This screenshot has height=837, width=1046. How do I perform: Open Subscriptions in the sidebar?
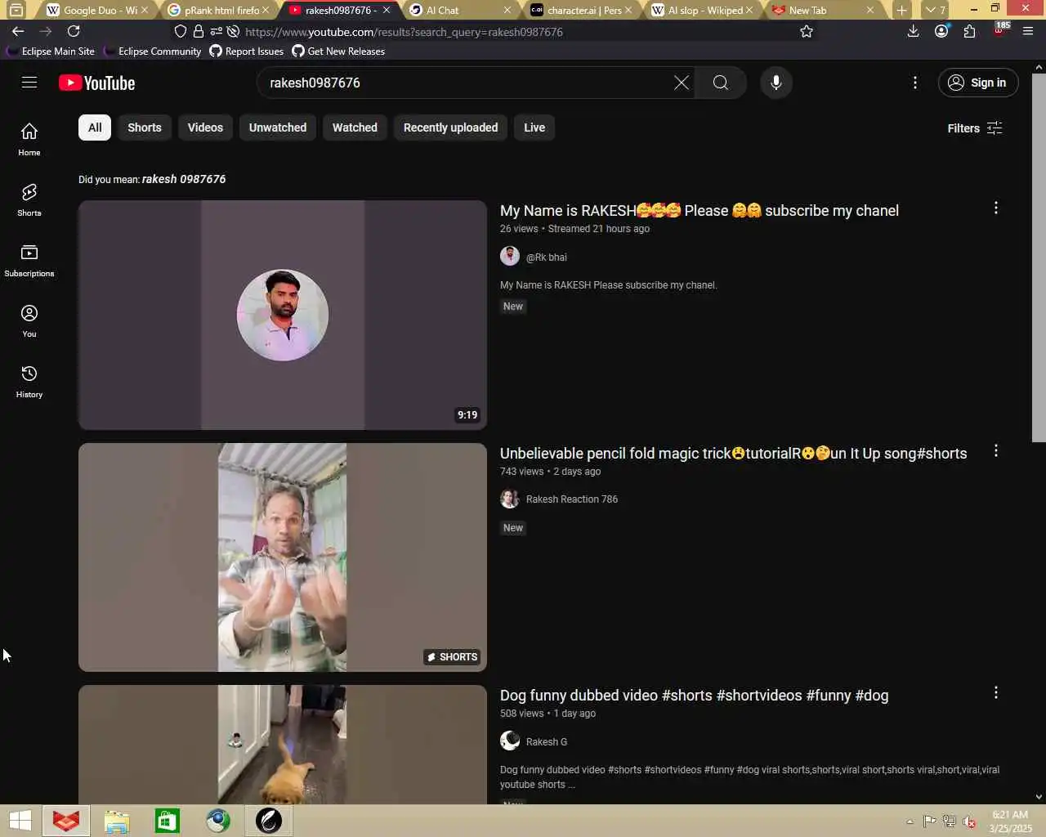[29, 261]
